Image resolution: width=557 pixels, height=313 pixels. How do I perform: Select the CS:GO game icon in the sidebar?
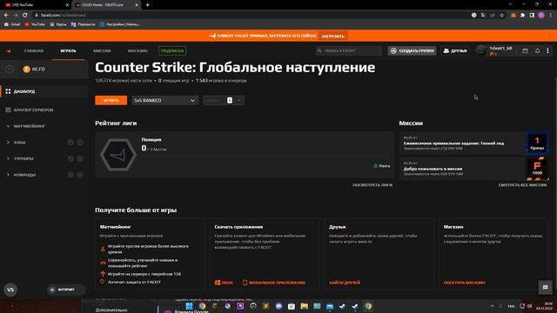pyautogui.click(x=27, y=70)
